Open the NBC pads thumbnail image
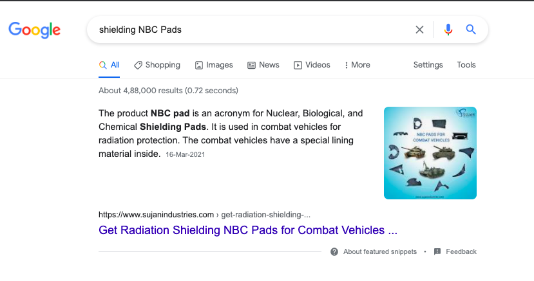This screenshot has width=534, height=281. pyautogui.click(x=430, y=152)
